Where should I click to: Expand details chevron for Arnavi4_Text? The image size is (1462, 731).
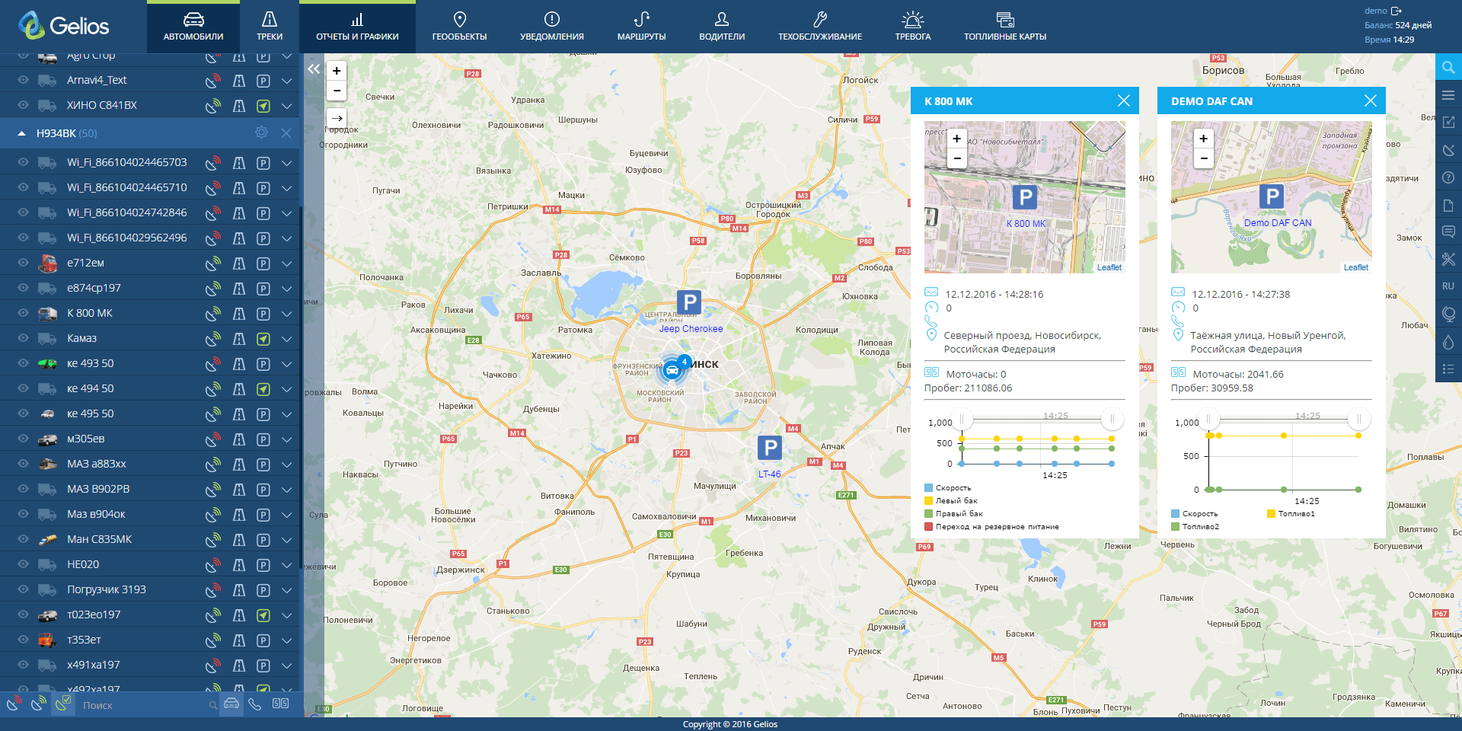[x=287, y=81]
